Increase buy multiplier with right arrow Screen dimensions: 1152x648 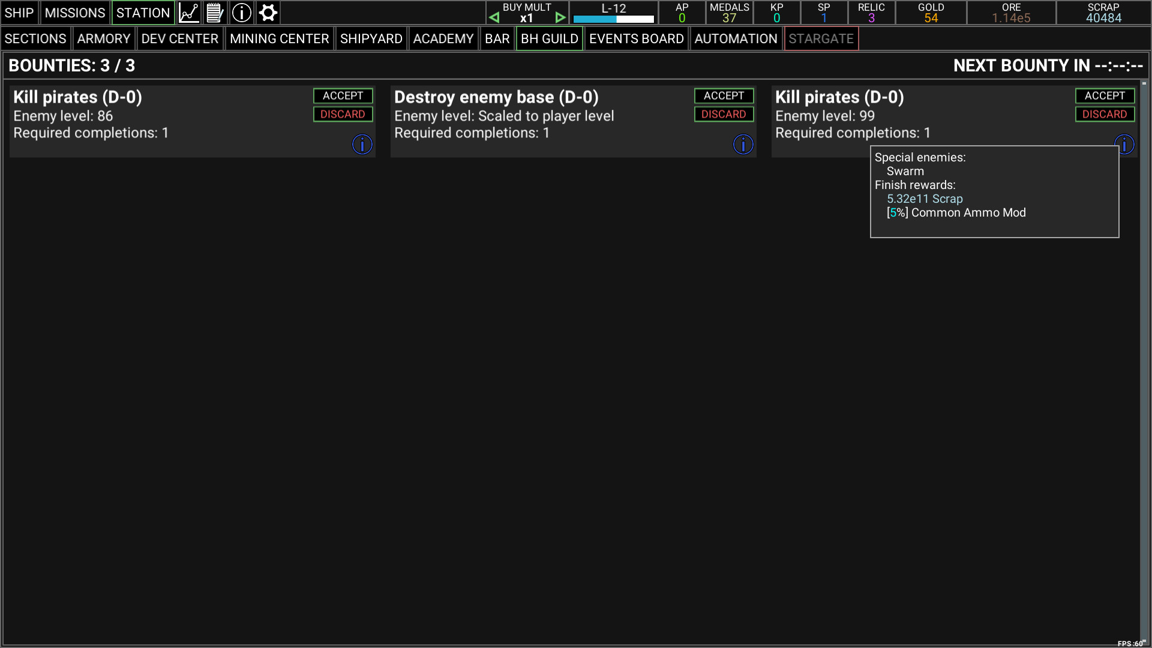coord(560,17)
